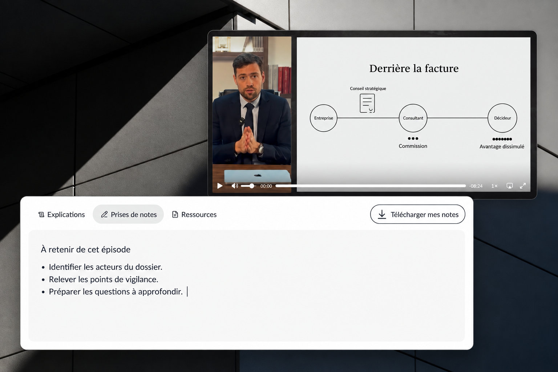Click the document icon under Conseil stratégique
The width and height of the screenshot is (558, 372).
point(367,103)
